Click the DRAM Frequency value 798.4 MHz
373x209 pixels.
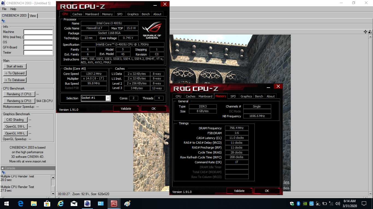(x=237, y=128)
